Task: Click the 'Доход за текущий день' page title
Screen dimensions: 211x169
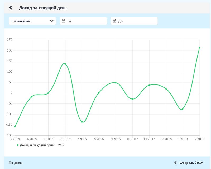Action: (43, 8)
